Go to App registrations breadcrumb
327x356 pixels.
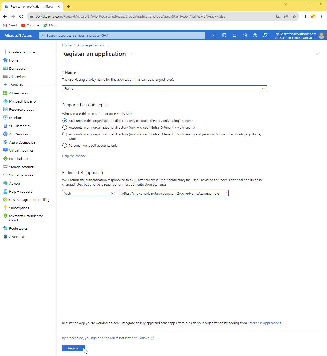pyautogui.click(x=91, y=45)
